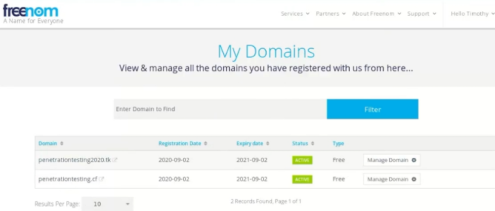The width and height of the screenshot is (495, 211).
Task: Click the Registration Date column header
Action: pyautogui.click(x=180, y=143)
